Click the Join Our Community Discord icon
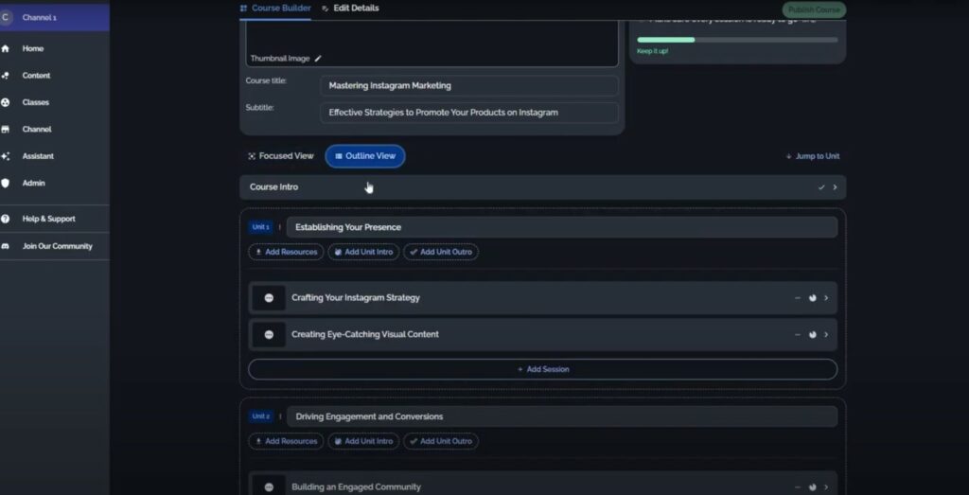The width and height of the screenshot is (969, 495). click(5, 246)
